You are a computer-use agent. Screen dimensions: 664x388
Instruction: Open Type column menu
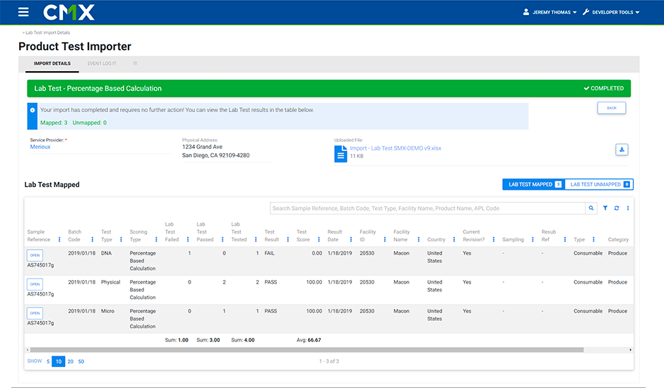coord(593,239)
